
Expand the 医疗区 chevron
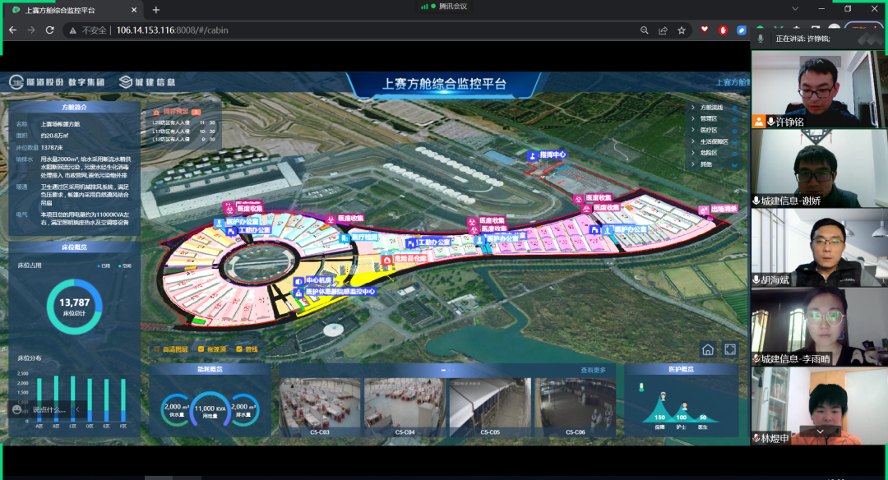[692, 130]
